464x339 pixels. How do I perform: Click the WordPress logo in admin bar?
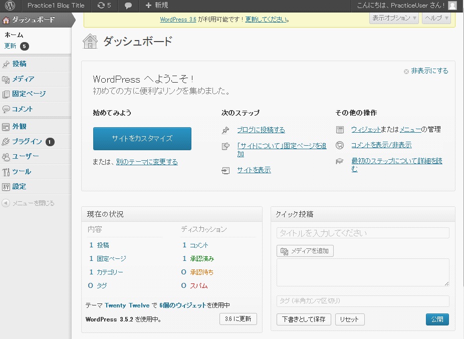click(10, 6)
